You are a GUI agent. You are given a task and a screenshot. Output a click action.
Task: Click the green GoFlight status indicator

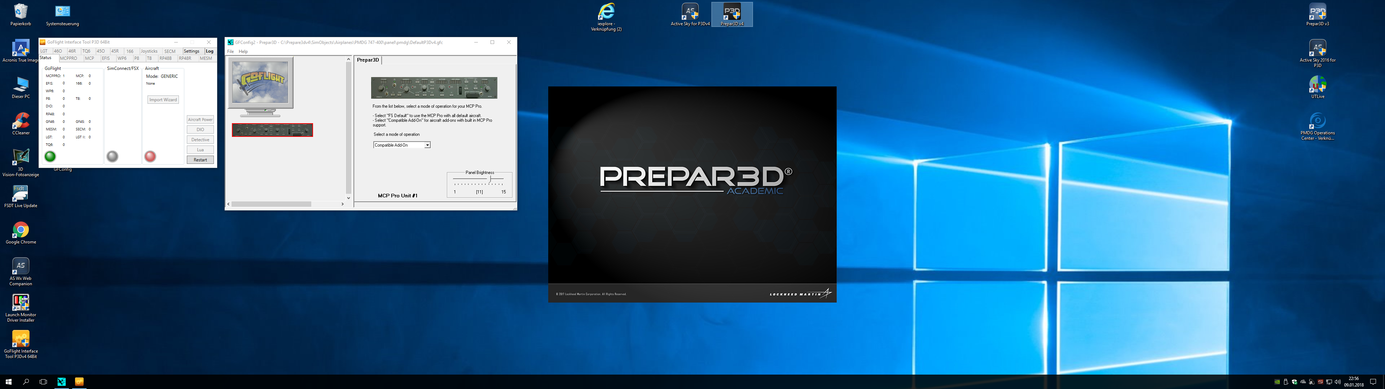coord(50,156)
